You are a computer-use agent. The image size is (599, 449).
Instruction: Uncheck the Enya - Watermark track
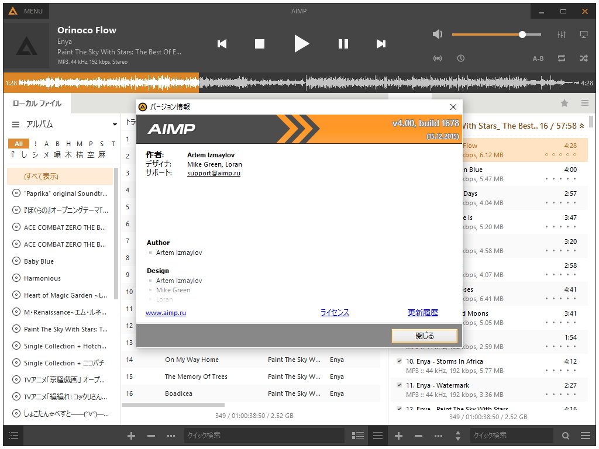[x=399, y=385]
